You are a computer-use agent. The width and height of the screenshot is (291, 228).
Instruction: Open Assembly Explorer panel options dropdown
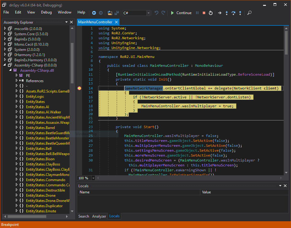click(x=66, y=22)
